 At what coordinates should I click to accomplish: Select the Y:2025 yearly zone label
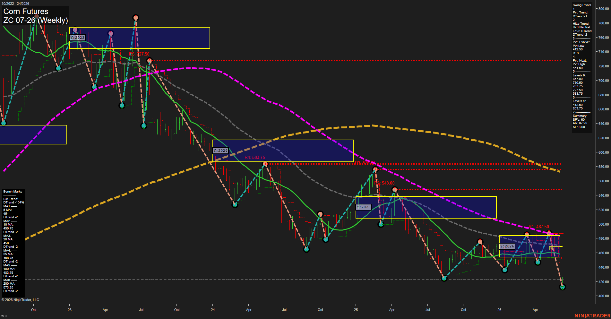pyautogui.click(x=364, y=207)
